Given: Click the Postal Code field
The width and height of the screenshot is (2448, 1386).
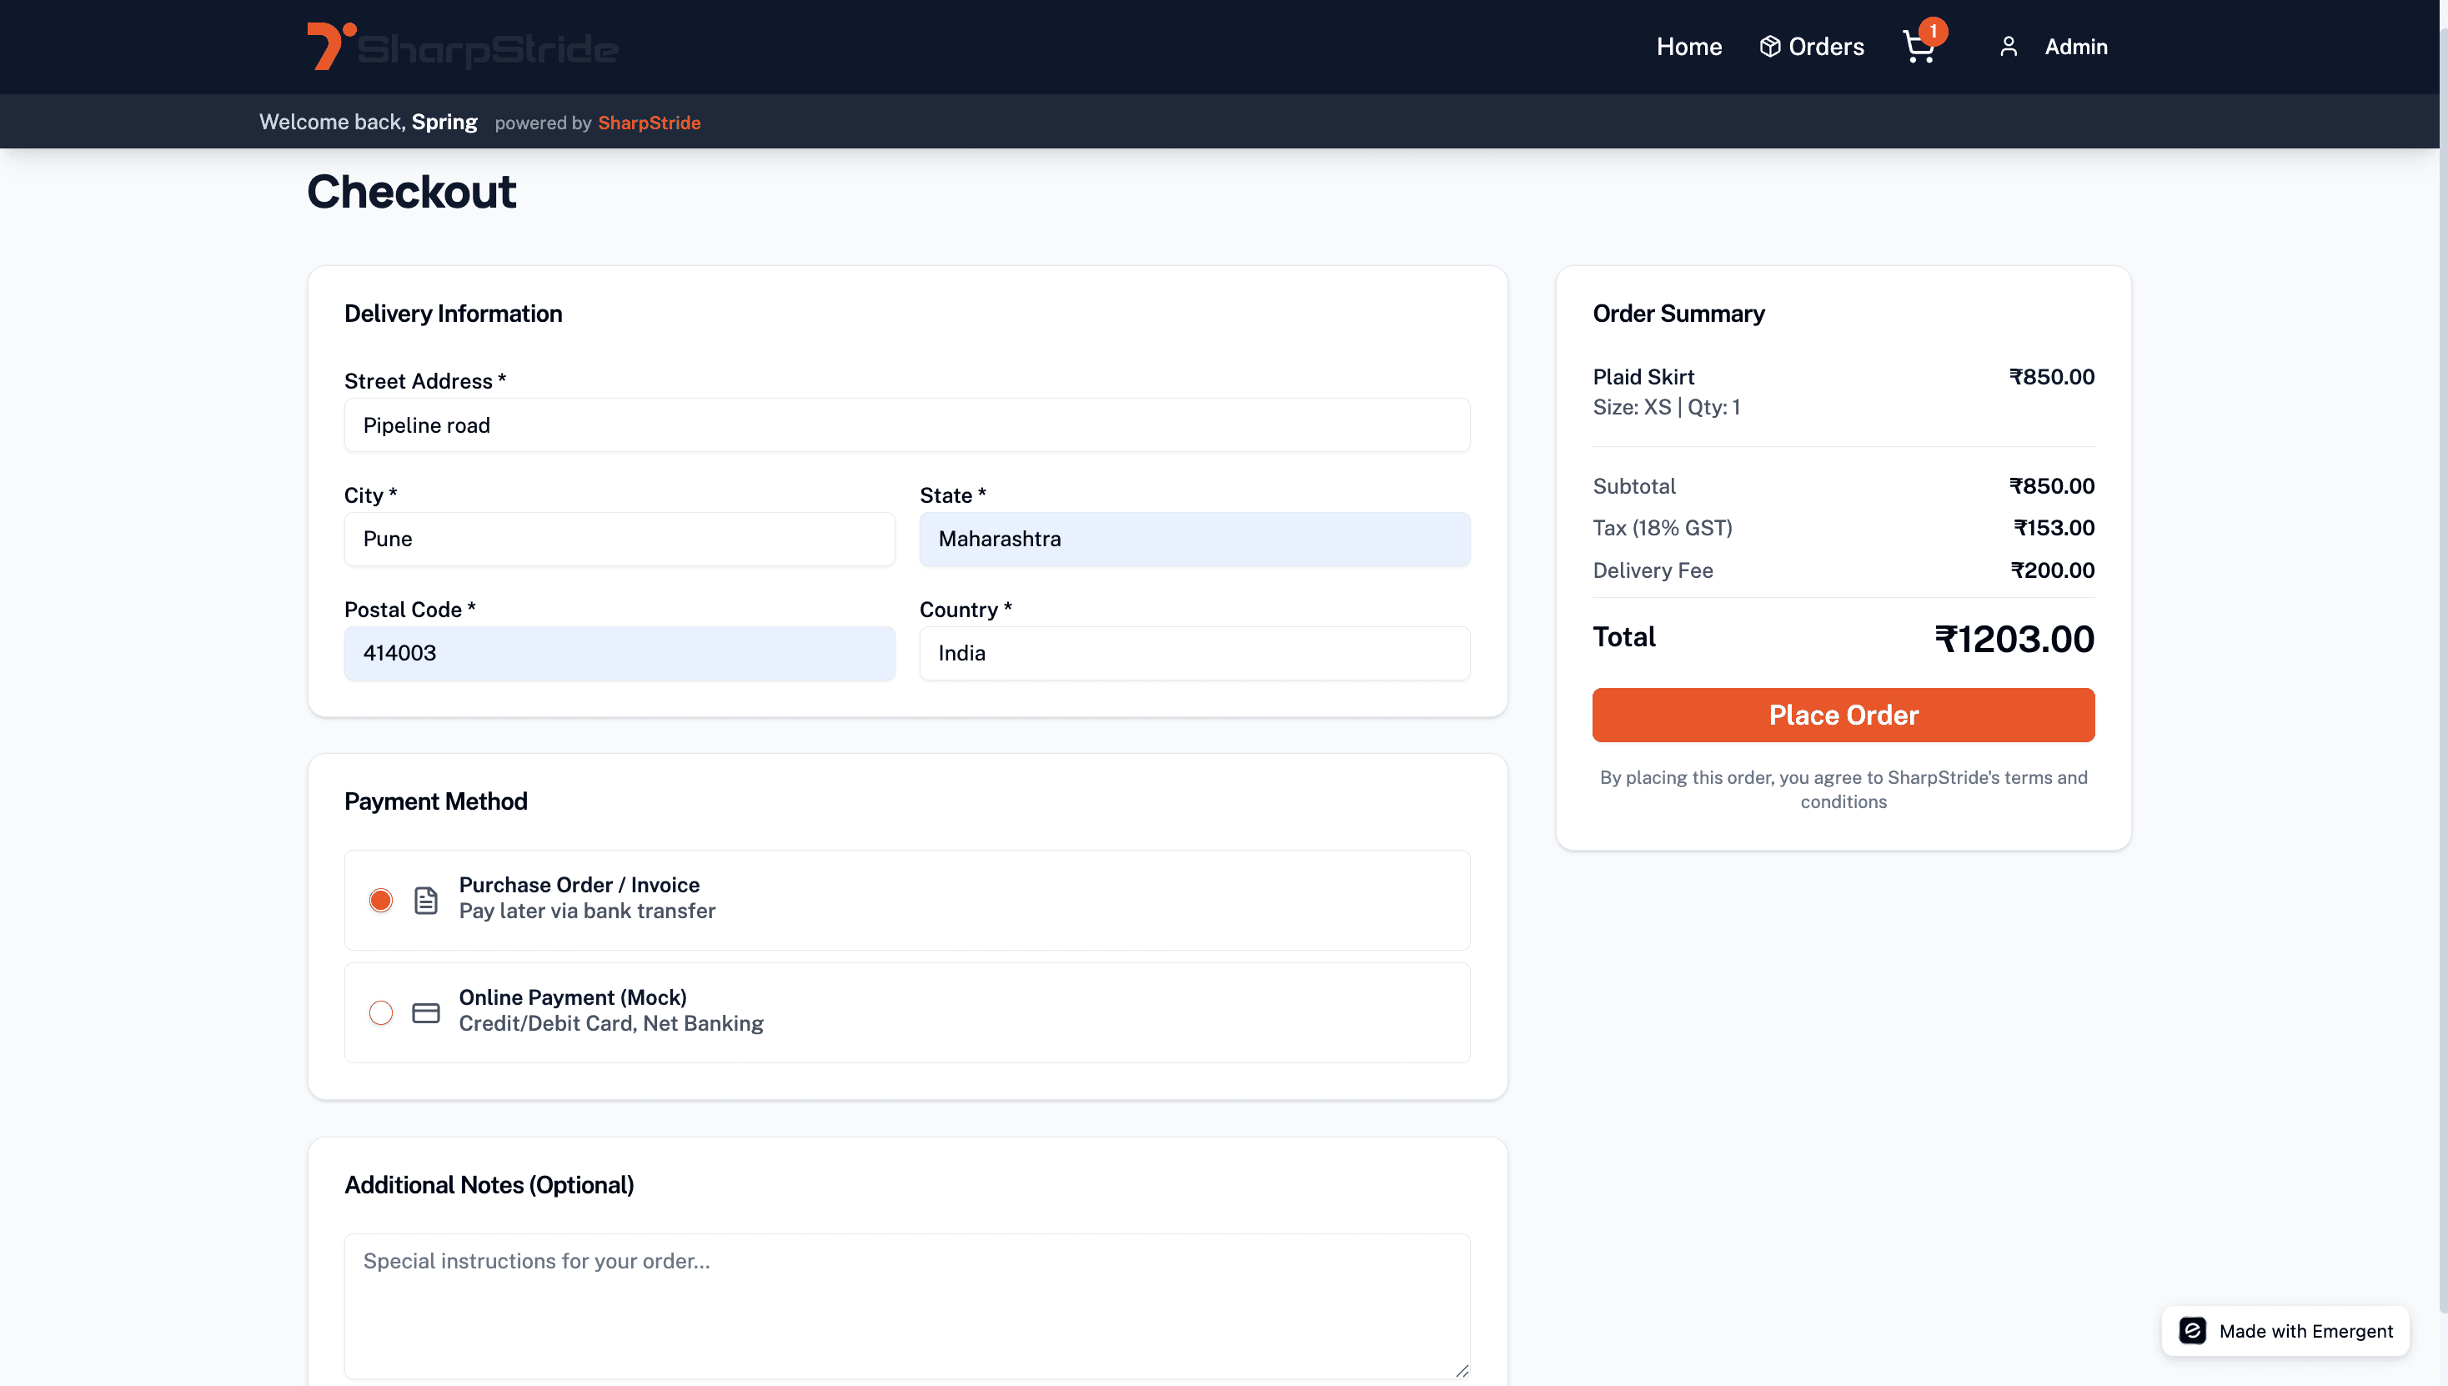Looking at the screenshot, I should (619, 653).
